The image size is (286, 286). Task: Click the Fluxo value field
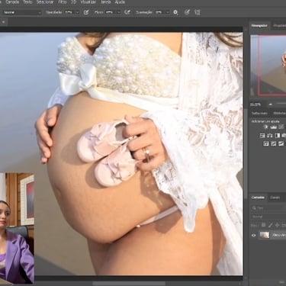pyautogui.click(x=110, y=12)
